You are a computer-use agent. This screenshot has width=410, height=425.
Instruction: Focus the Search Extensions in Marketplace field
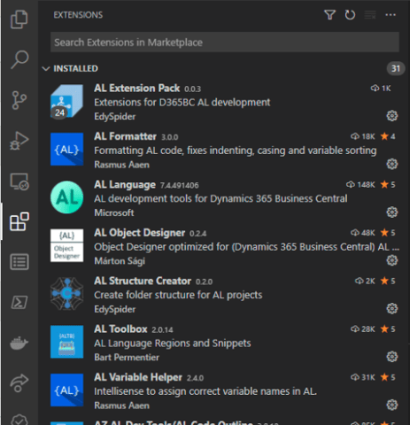tap(225, 42)
